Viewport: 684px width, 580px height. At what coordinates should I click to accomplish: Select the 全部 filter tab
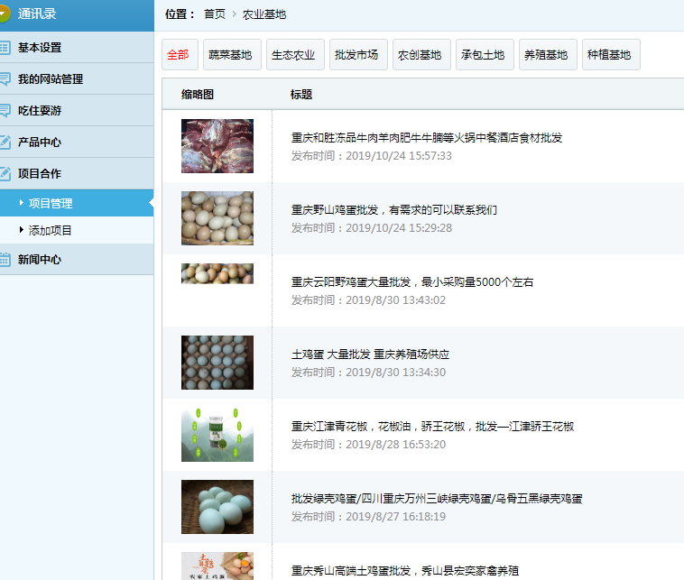(x=178, y=55)
